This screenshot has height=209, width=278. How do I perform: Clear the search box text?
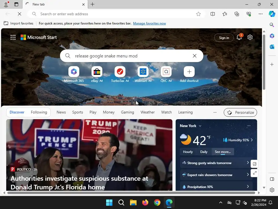click(x=194, y=56)
